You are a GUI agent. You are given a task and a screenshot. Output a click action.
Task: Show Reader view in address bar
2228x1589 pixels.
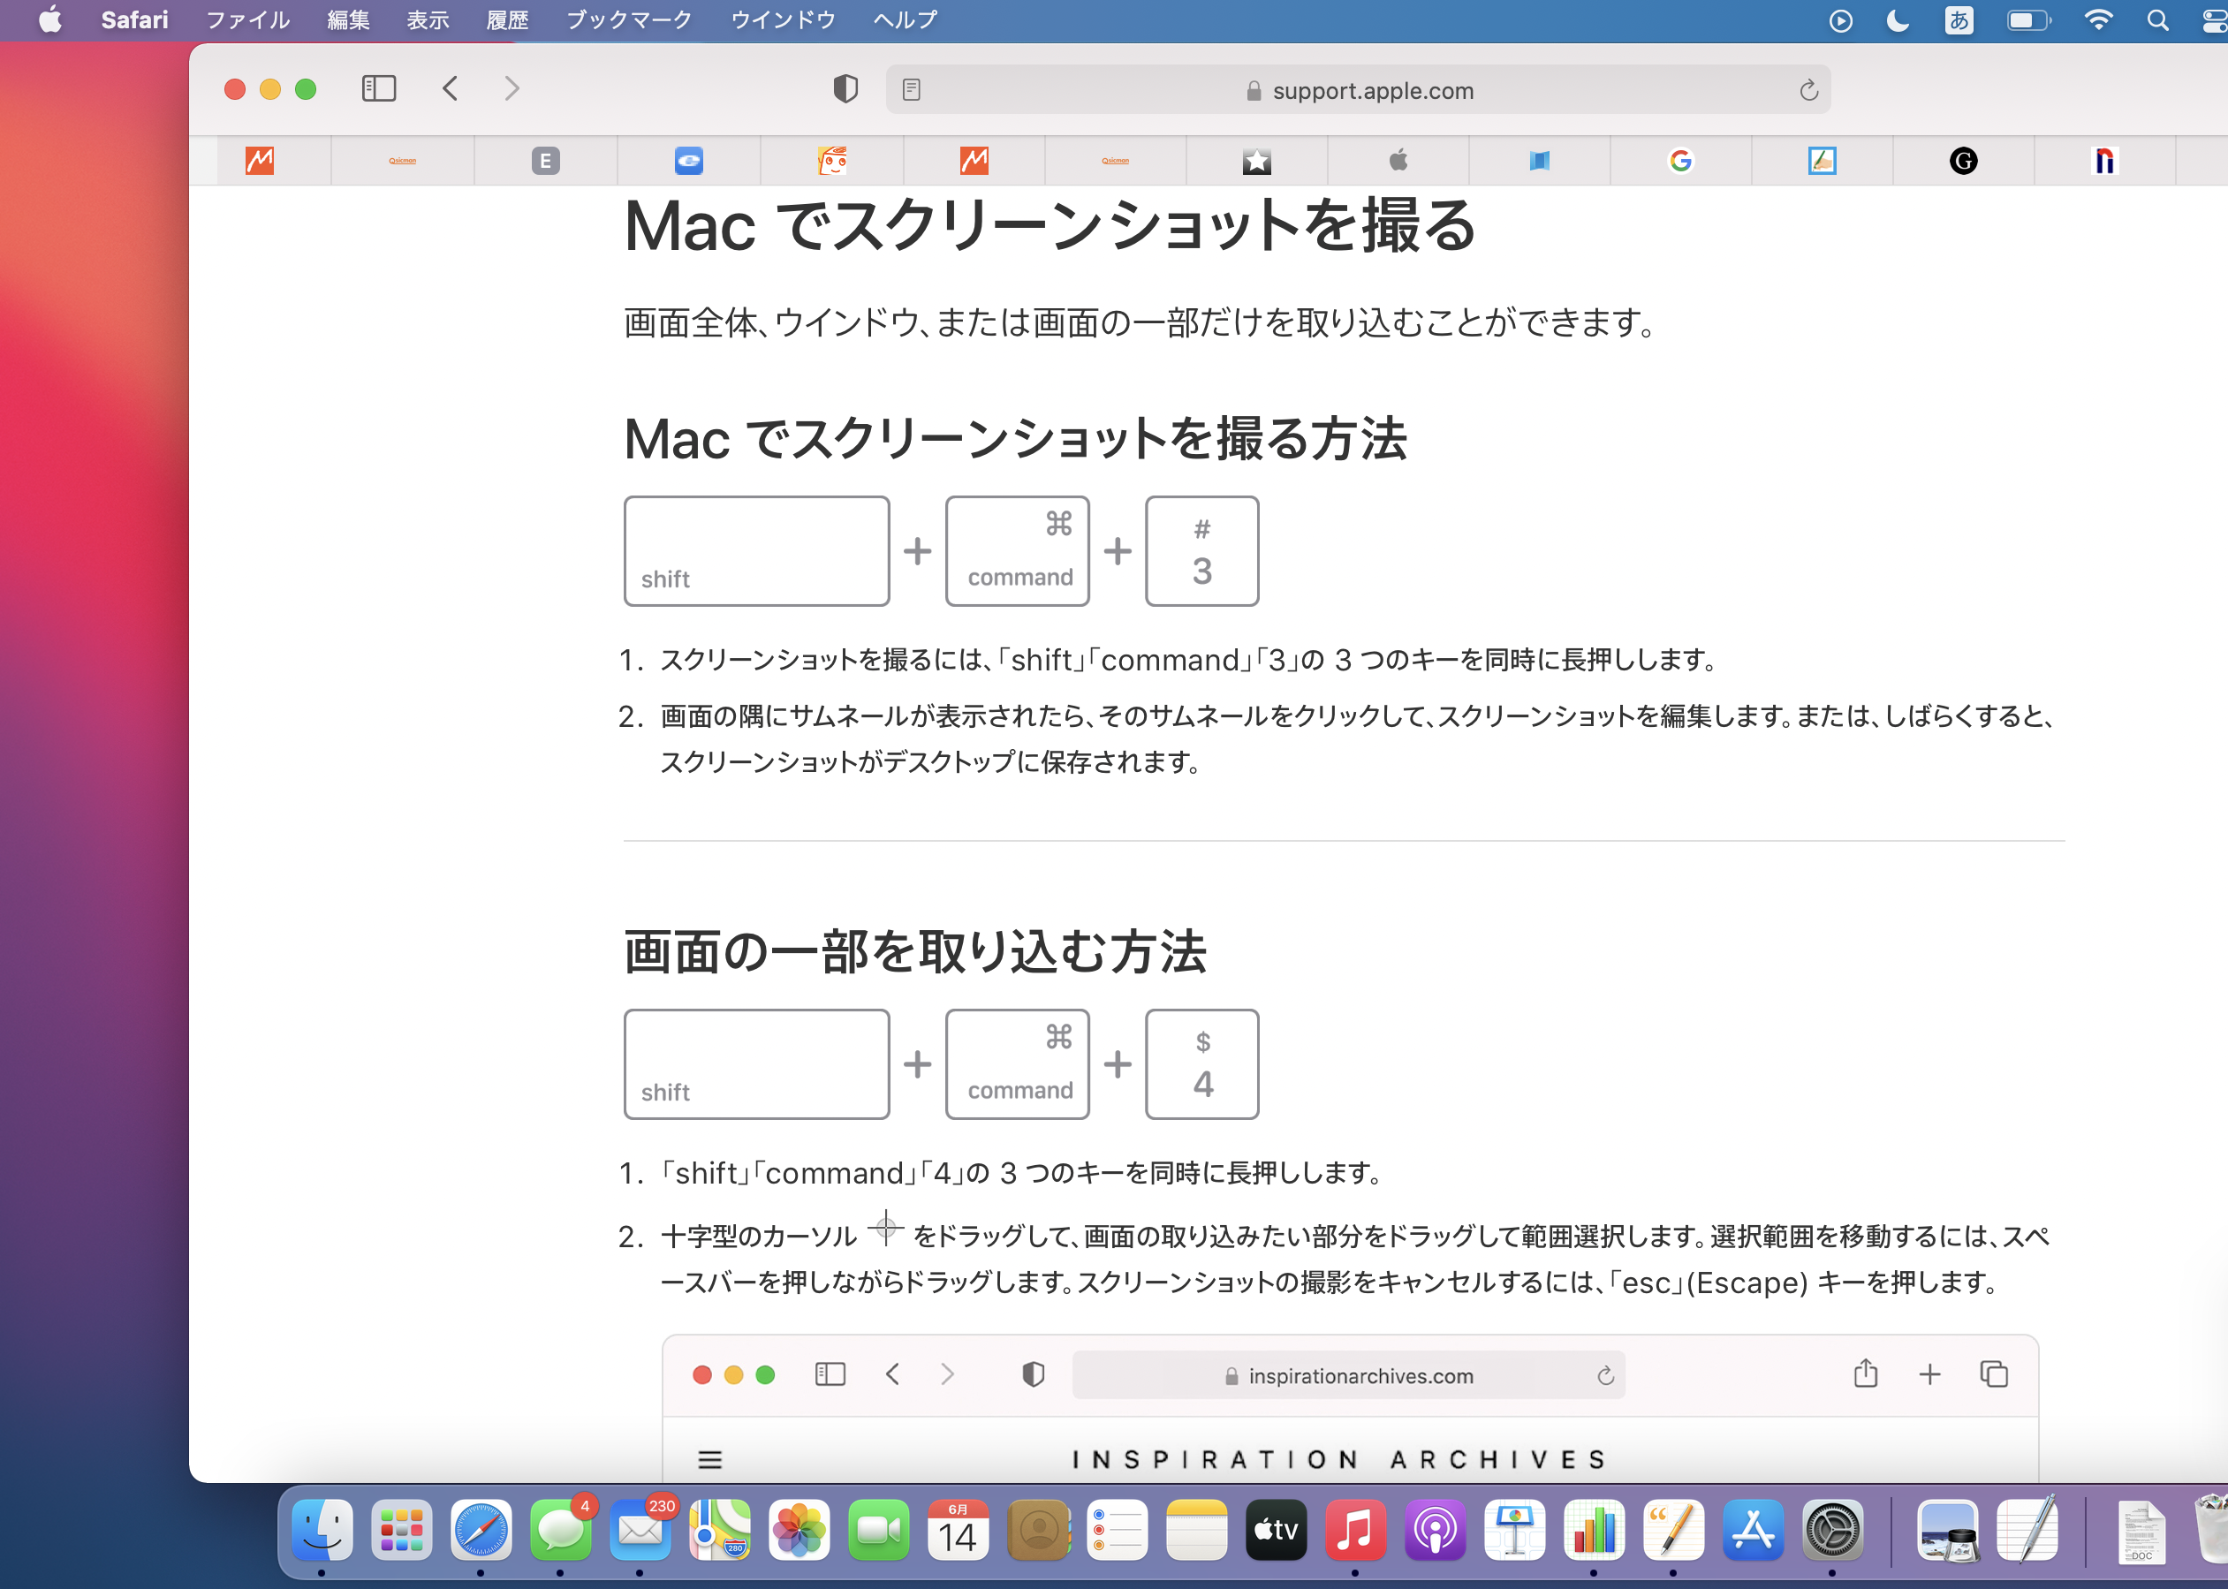pyautogui.click(x=911, y=90)
